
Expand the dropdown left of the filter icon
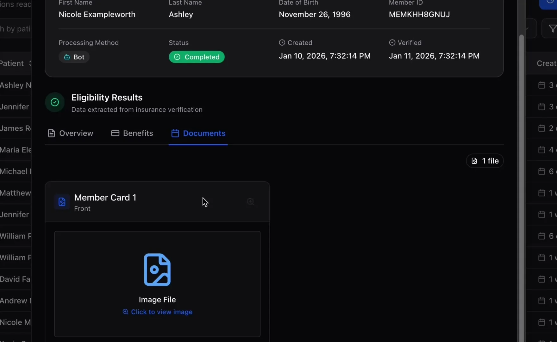530,29
